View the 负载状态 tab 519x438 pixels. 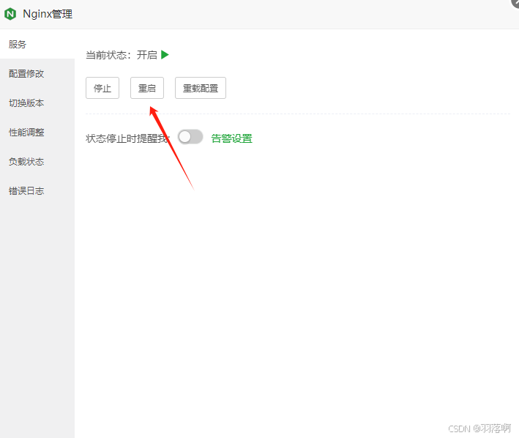(37, 162)
